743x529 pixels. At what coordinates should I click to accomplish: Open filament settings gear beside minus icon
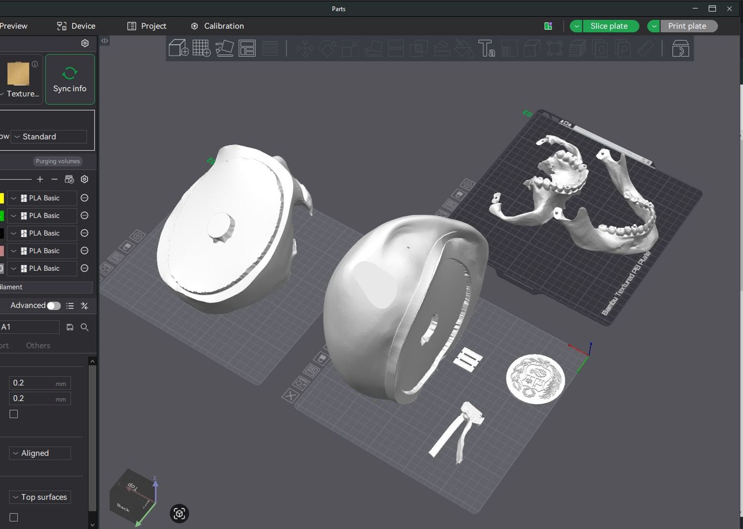pyautogui.click(x=84, y=179)
